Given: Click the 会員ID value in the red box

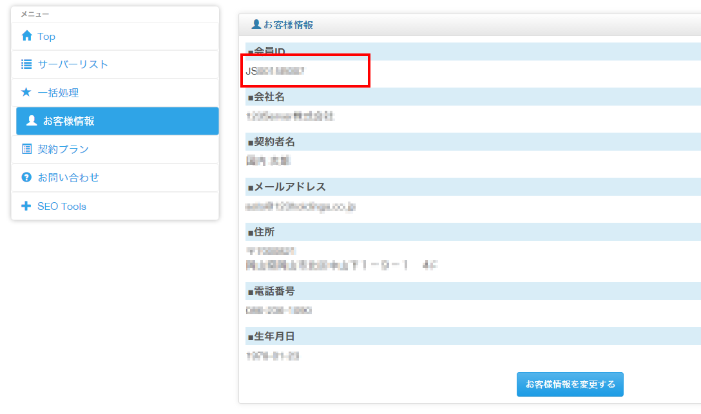Looking at the screenshot, I should [x=275, y=71].
